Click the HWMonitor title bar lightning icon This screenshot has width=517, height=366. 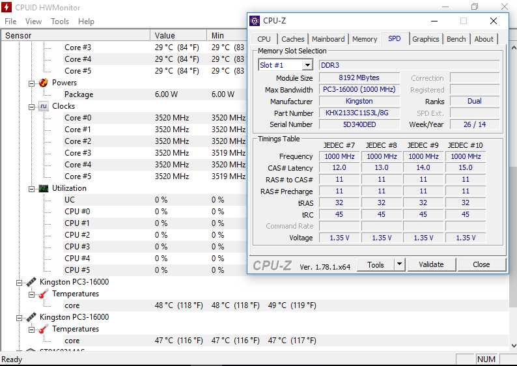click(7, 7)
